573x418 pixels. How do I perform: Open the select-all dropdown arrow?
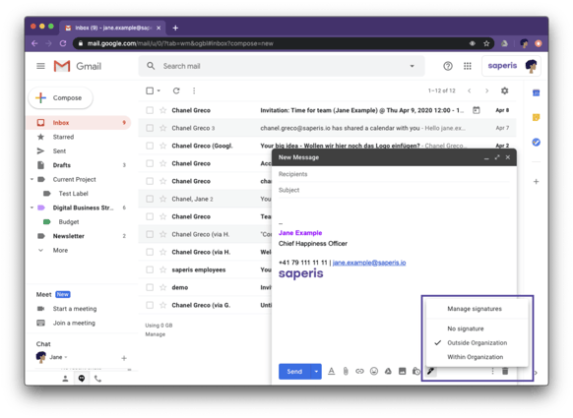159,90
